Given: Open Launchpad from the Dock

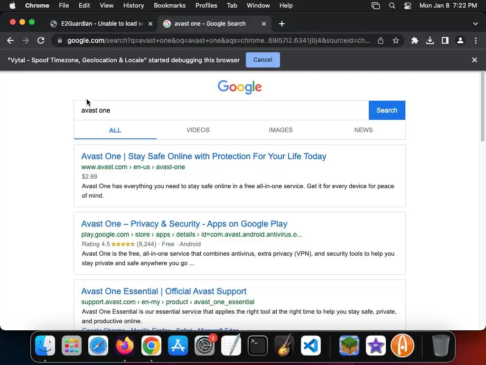Looking at the screenshot, I should click(72, 346).
